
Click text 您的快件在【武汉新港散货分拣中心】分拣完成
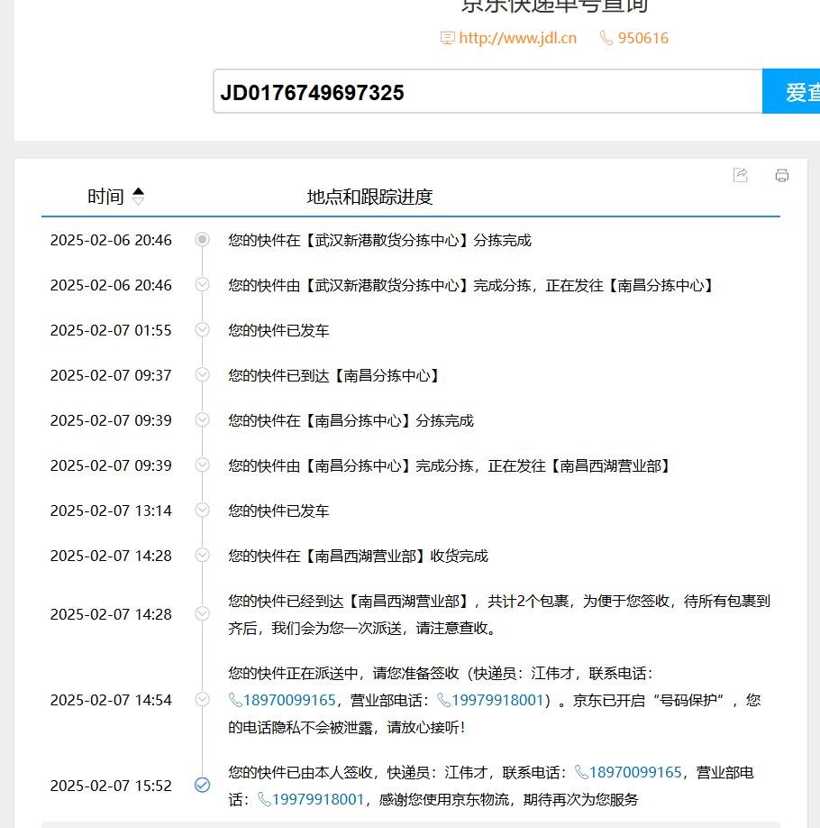pos(379,240)
